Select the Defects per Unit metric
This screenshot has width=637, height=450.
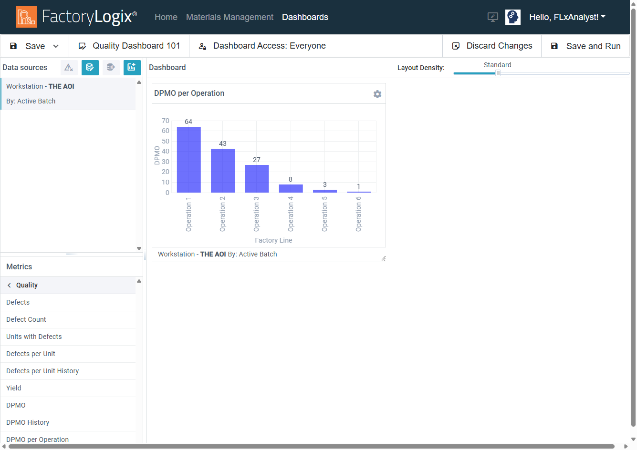coord(31,354)
